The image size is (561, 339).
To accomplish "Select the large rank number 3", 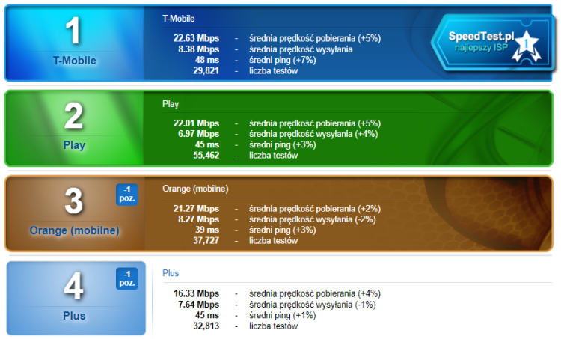I will (x=73, y=201).
